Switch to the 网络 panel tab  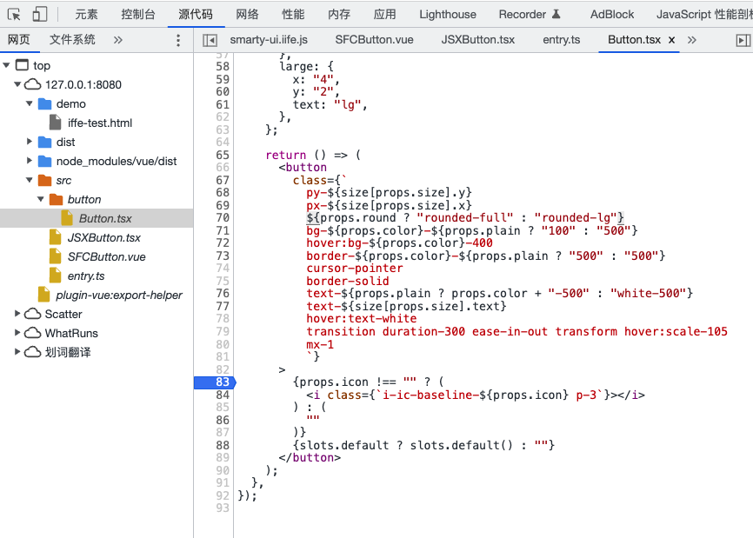tap(247, 14)
